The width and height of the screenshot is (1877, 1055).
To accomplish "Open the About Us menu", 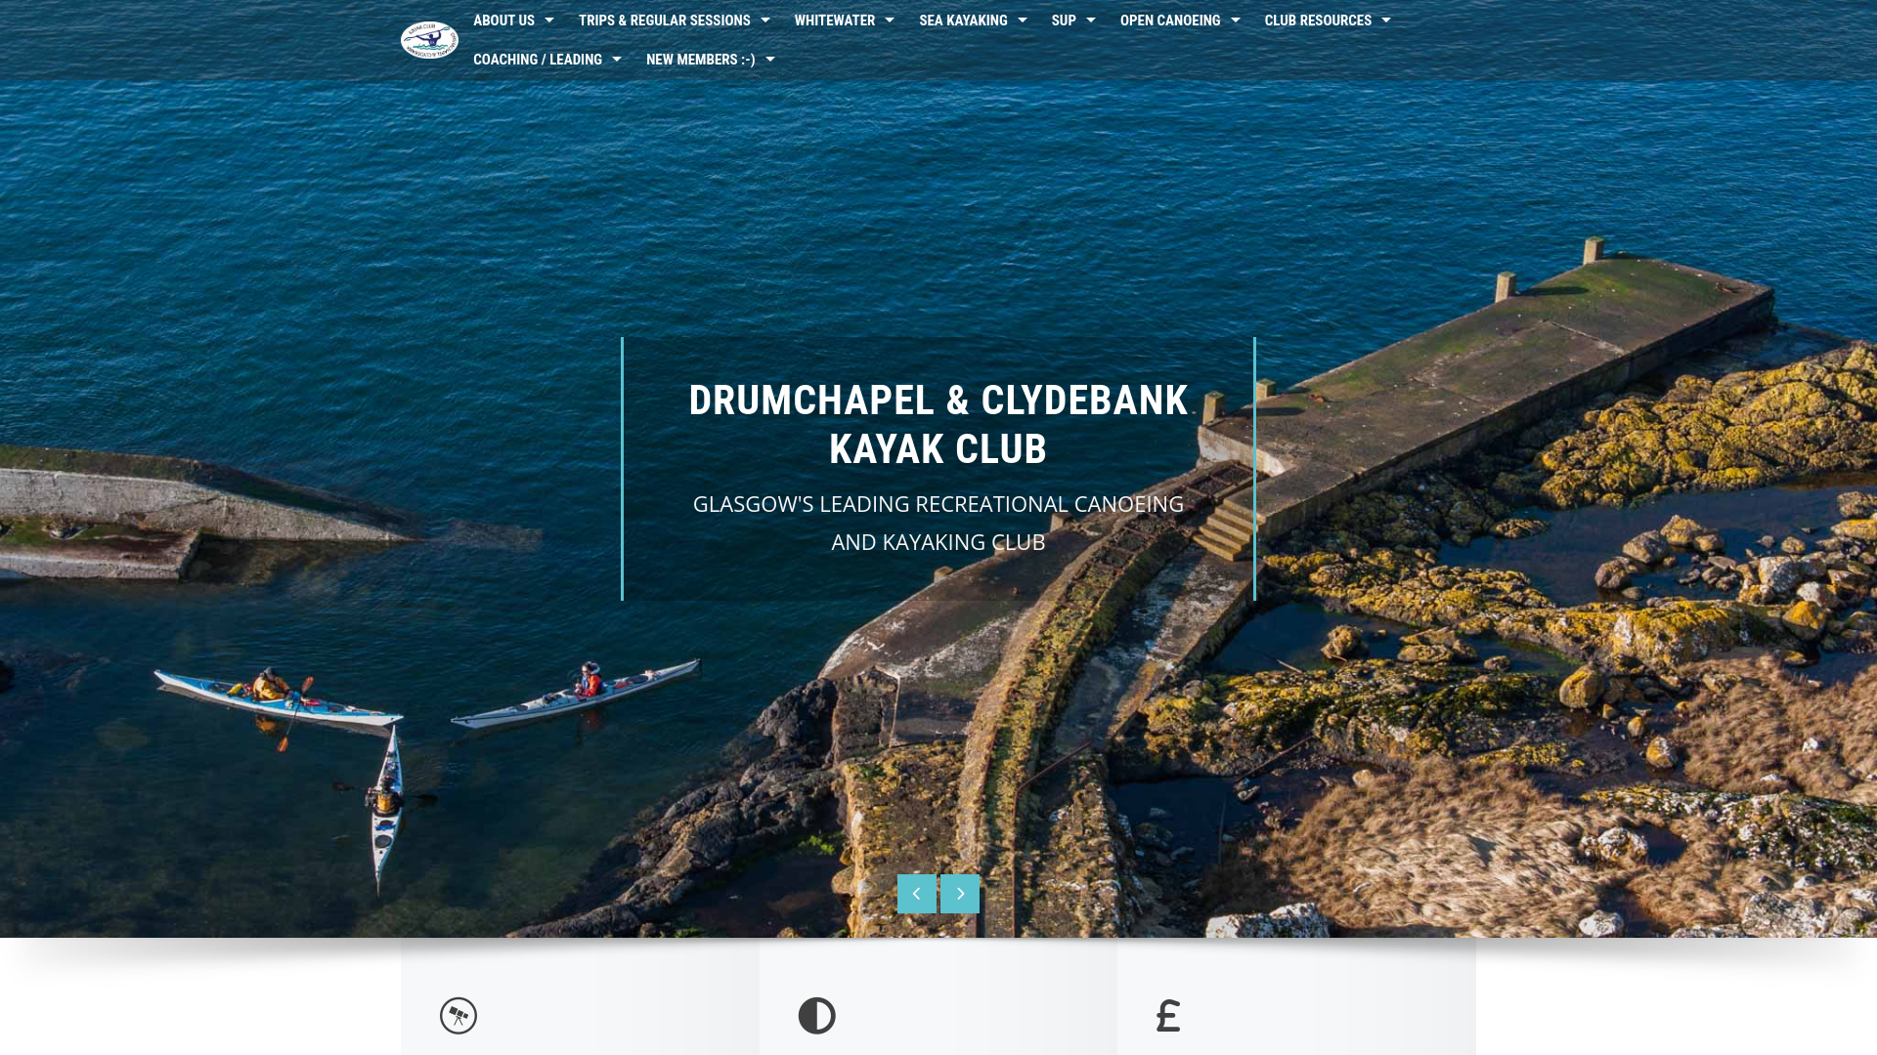I will point(503,21).
